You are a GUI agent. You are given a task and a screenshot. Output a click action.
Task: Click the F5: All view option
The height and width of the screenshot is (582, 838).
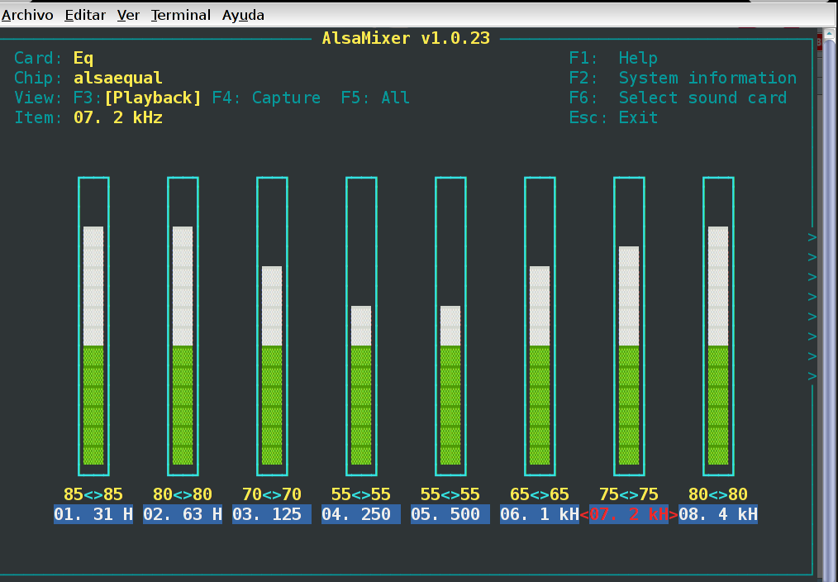(375, 98)
